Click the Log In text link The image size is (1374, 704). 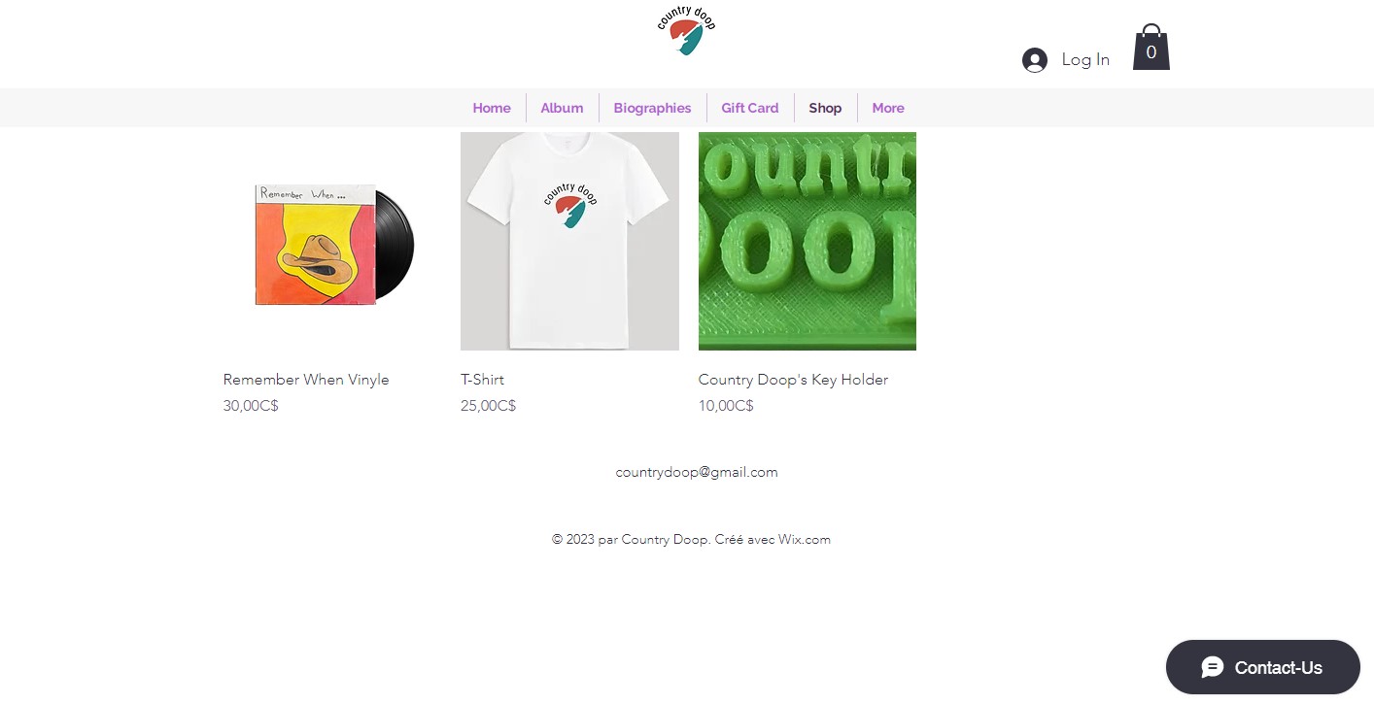(1085, 59)
